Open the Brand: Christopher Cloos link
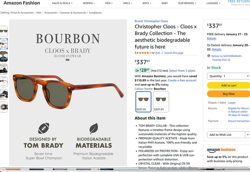Screen dimensions: 250x172 (x=151, y=21)
